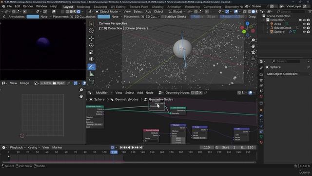Click the image editor zoom magnifier icon
312x176 pixels.
(x=81, y=90)
